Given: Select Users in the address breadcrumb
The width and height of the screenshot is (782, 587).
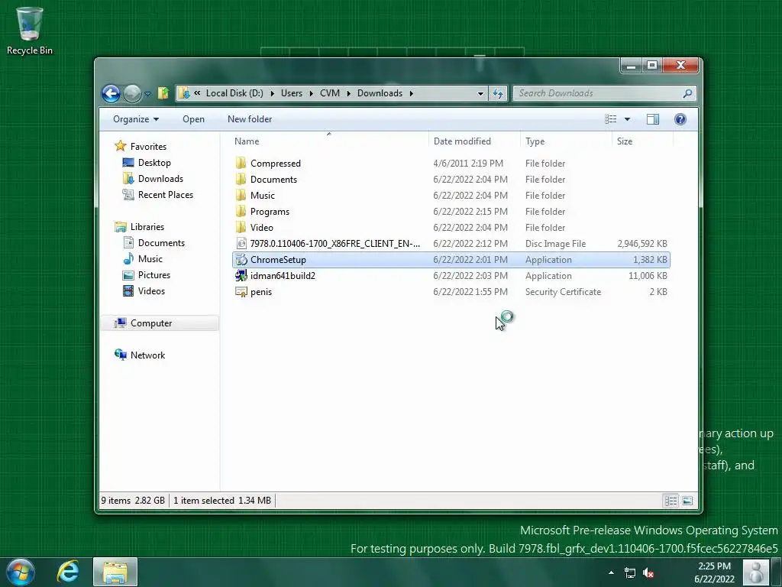Looking at the screenshot, I should [292, 93].
